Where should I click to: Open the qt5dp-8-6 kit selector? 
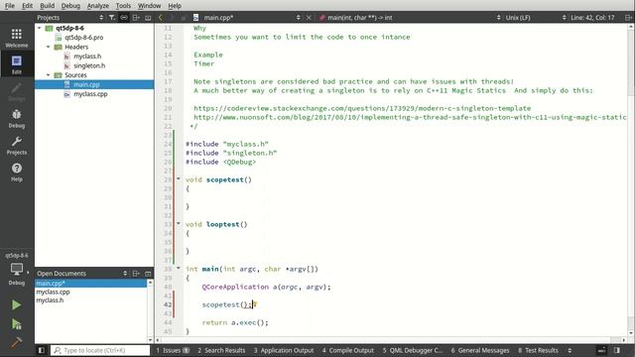[x=17, y=270]
